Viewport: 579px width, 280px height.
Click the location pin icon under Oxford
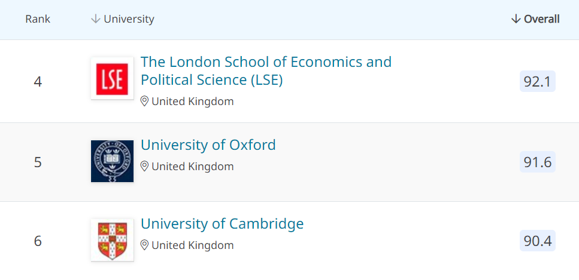[144, 167]
